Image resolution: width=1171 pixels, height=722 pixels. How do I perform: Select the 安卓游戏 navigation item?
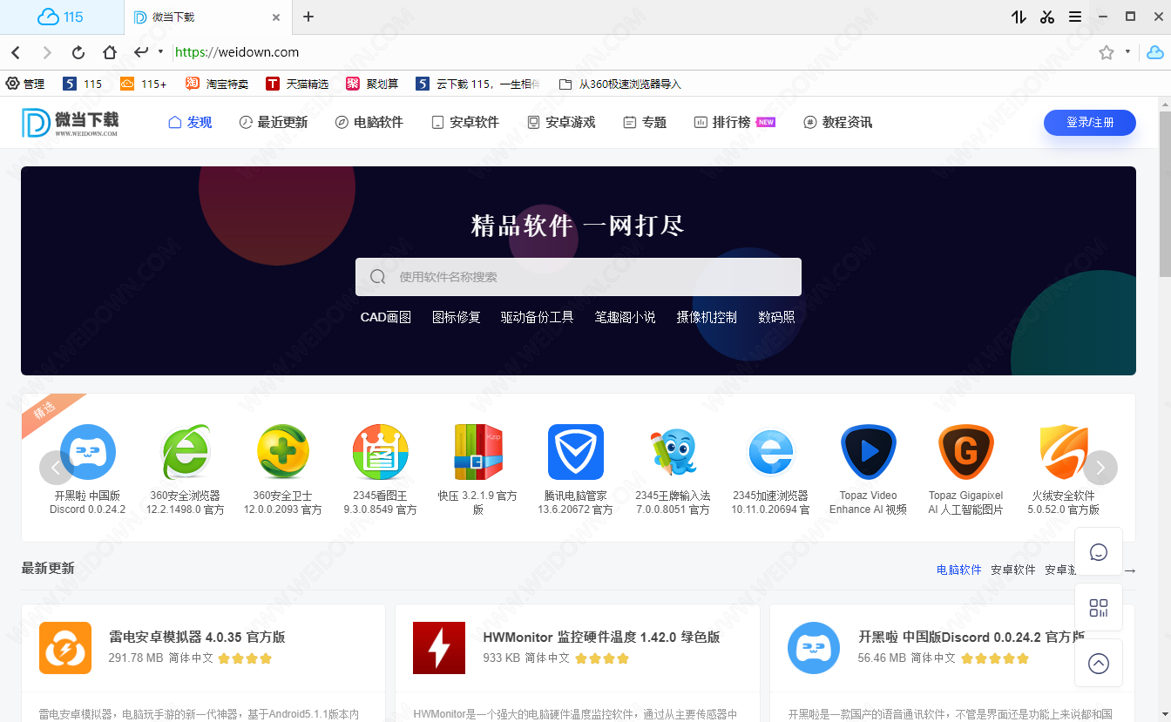[x=561, y=122]
